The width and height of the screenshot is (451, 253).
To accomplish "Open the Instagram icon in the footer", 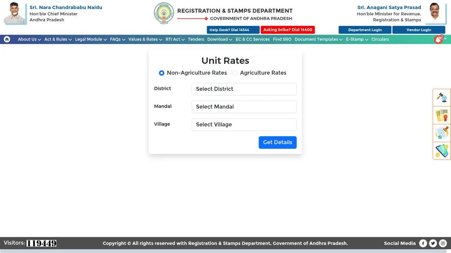I will pos(443,243).
